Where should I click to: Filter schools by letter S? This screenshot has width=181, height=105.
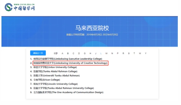pyautogui.click(x=129, y=53)
